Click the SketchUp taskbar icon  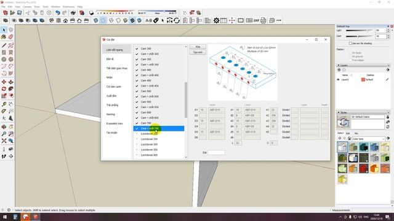(x=36, y=217)
